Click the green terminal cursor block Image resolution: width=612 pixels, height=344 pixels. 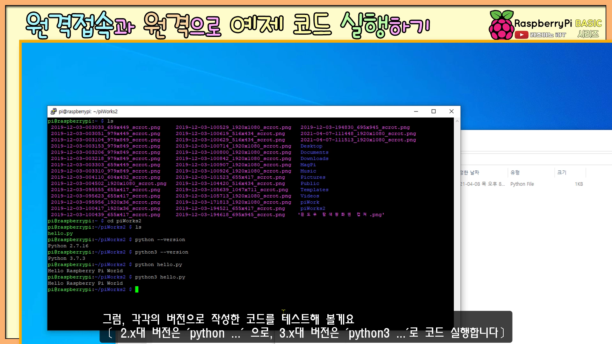click(137, 289)
